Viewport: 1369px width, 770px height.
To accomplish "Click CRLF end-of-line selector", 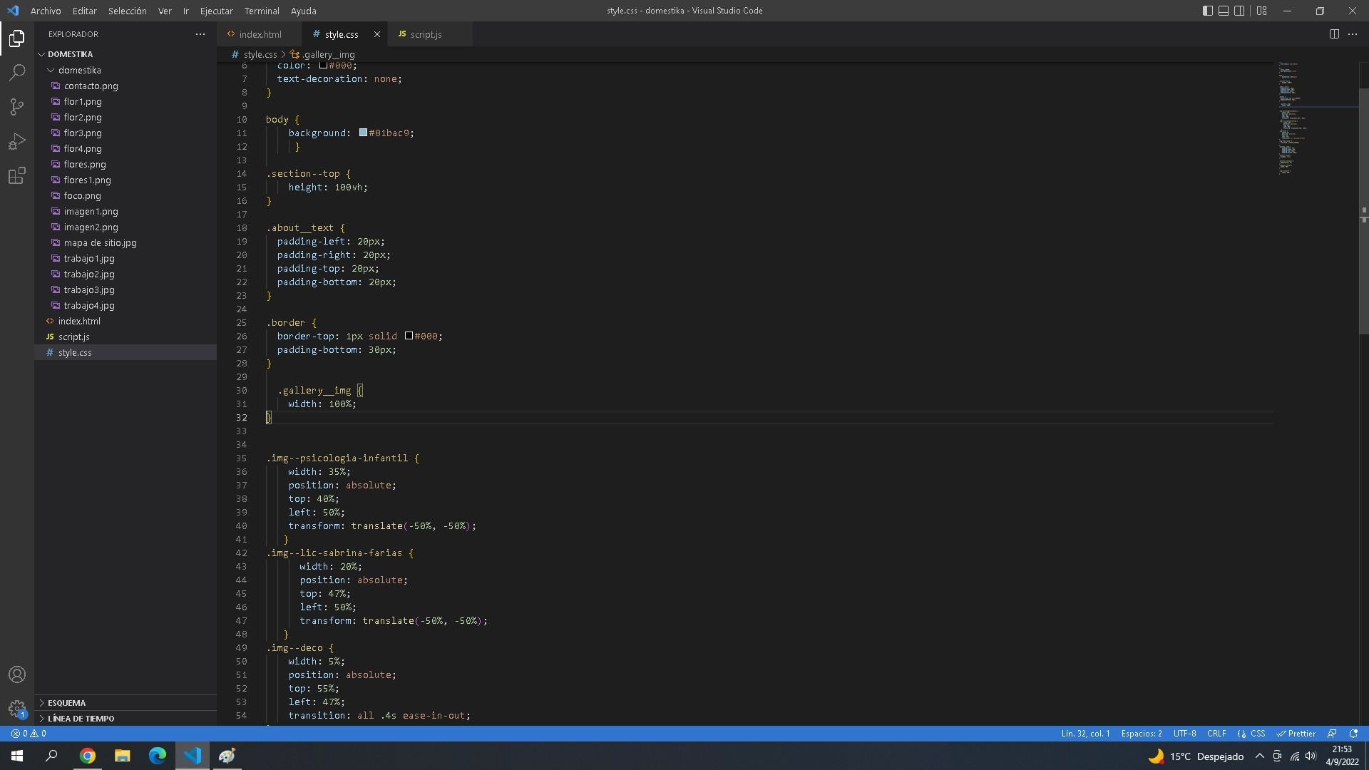I will [1216, 733].
